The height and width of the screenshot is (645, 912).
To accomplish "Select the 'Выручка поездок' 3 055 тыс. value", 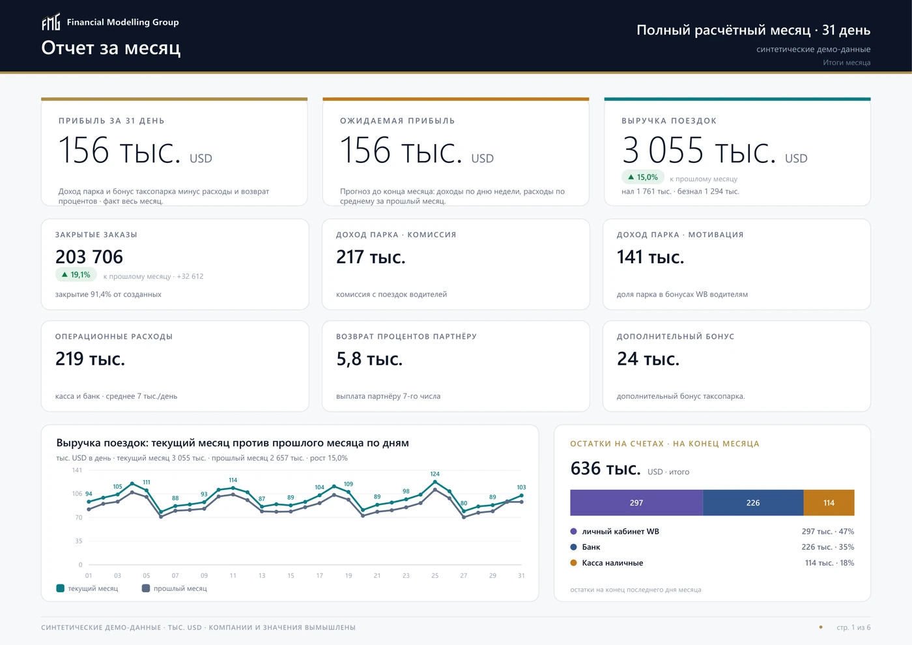I will click(x=715, y=151).
